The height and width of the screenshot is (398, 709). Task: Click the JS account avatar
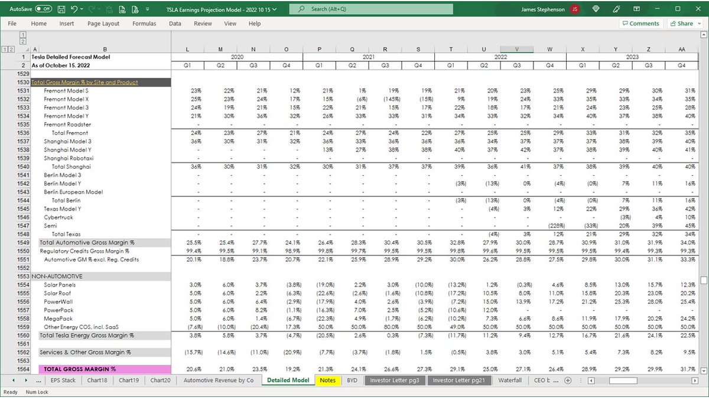coord(575,9)
